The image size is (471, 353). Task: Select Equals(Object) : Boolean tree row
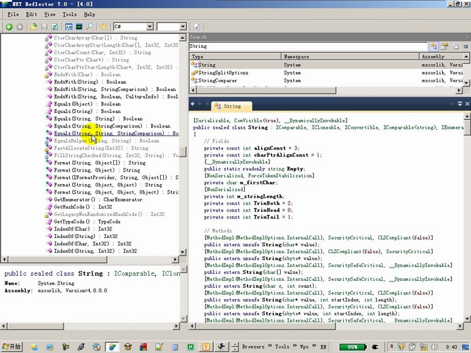click(87, 104)
